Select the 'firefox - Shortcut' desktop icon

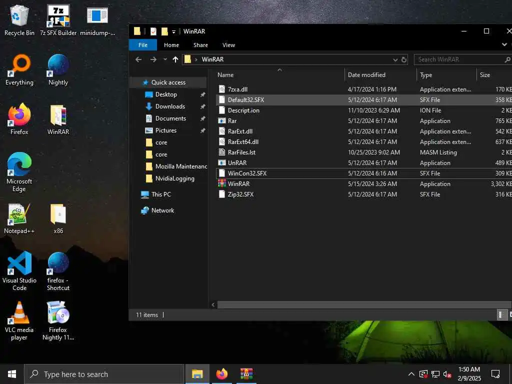58,271
